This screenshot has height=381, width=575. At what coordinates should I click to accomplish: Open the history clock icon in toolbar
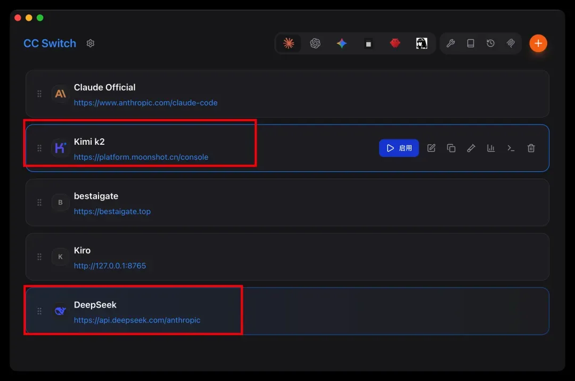coord(490,43)
